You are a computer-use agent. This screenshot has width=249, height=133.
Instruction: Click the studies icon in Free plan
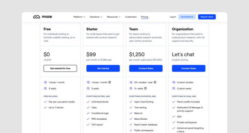point(45,82)
